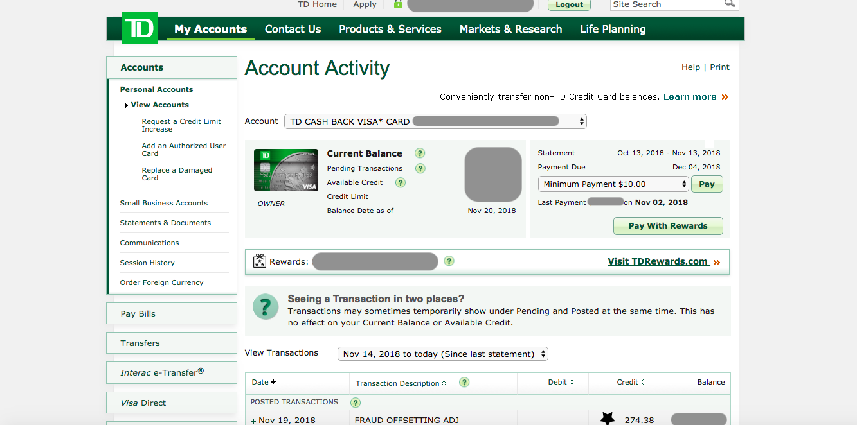Open Add an Authorized User Card
Viewport: 857px width, 425px height.
point(184,150)
